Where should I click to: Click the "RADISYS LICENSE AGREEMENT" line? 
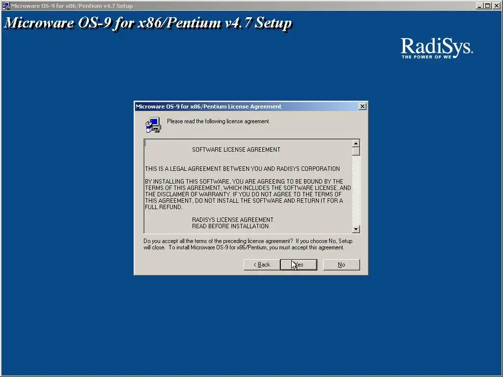tap(232, 220)
